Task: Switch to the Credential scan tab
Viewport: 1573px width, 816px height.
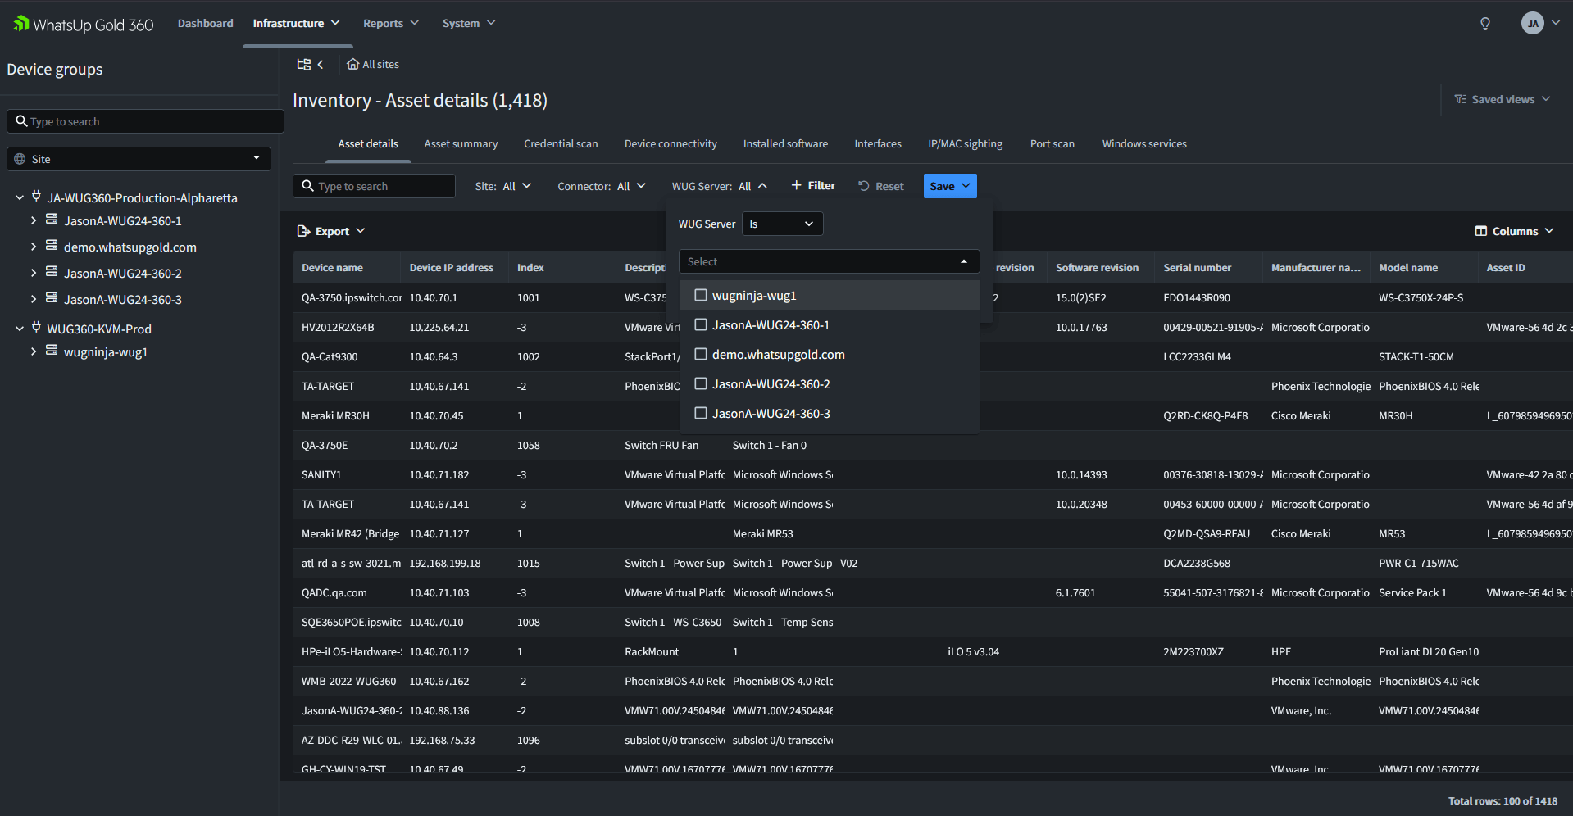Action: click(x=561, y=143)
